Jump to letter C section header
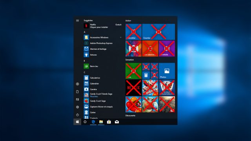The height and width of the screenshot is (141, 251). point(85,72)
